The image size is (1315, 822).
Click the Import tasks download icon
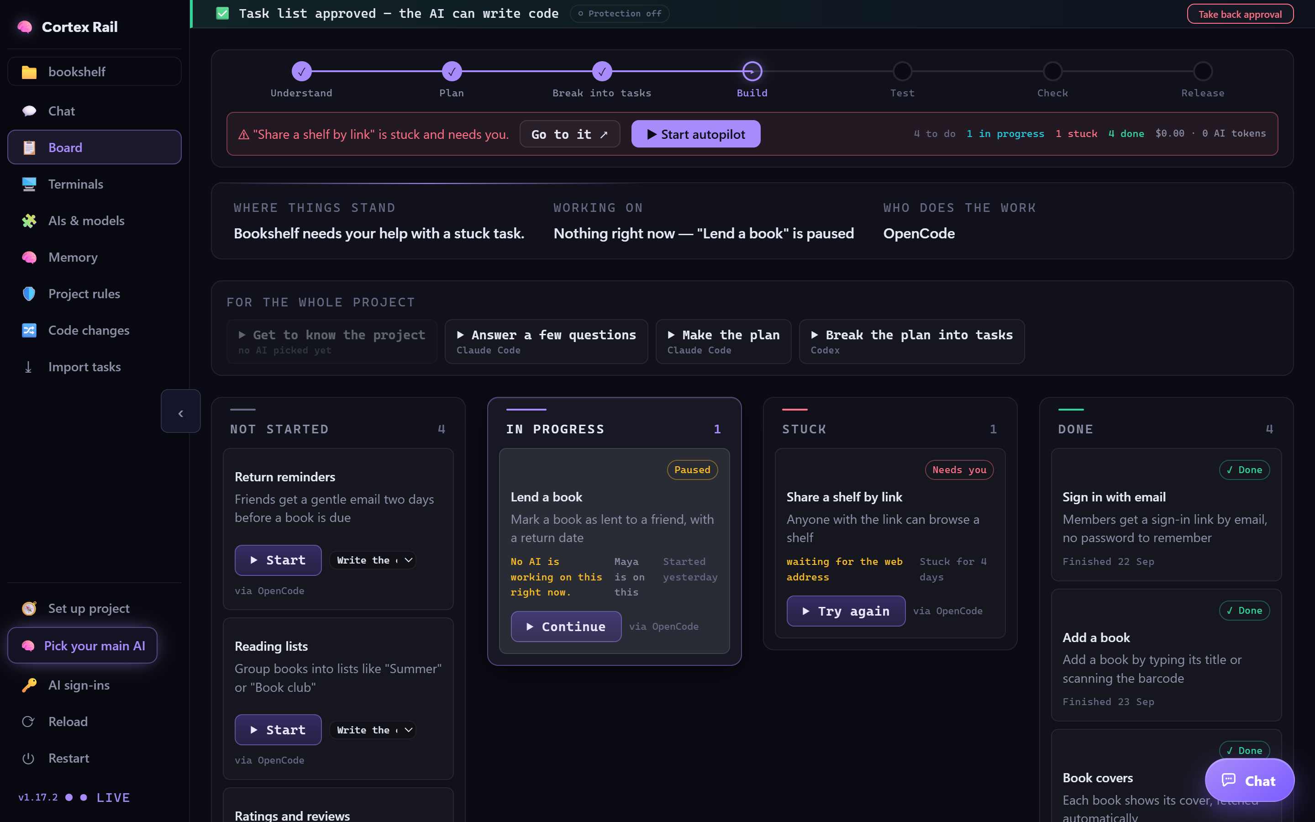(28, 367)
